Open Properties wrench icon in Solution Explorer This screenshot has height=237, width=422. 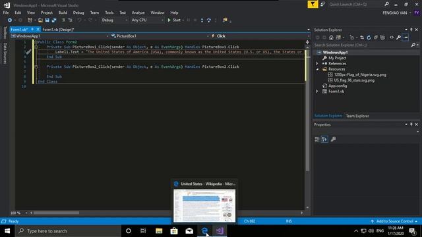pos(398,38)
